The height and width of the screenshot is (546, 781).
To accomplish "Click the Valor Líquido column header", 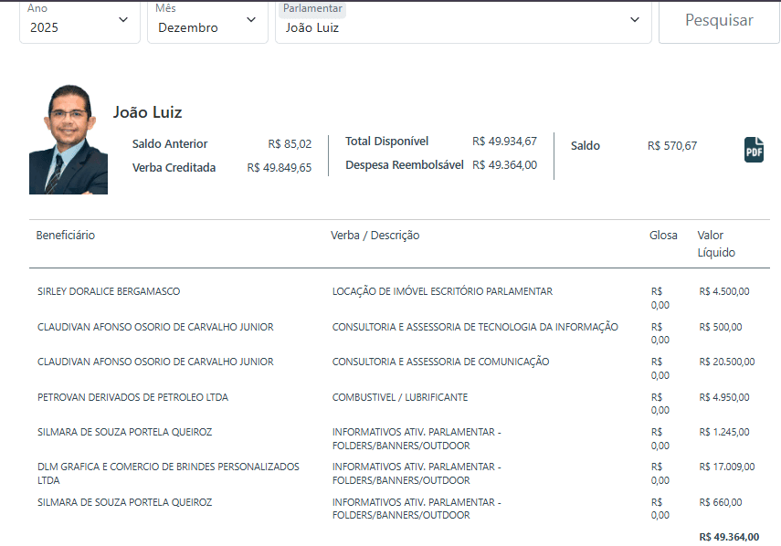I will click(716, 244).
